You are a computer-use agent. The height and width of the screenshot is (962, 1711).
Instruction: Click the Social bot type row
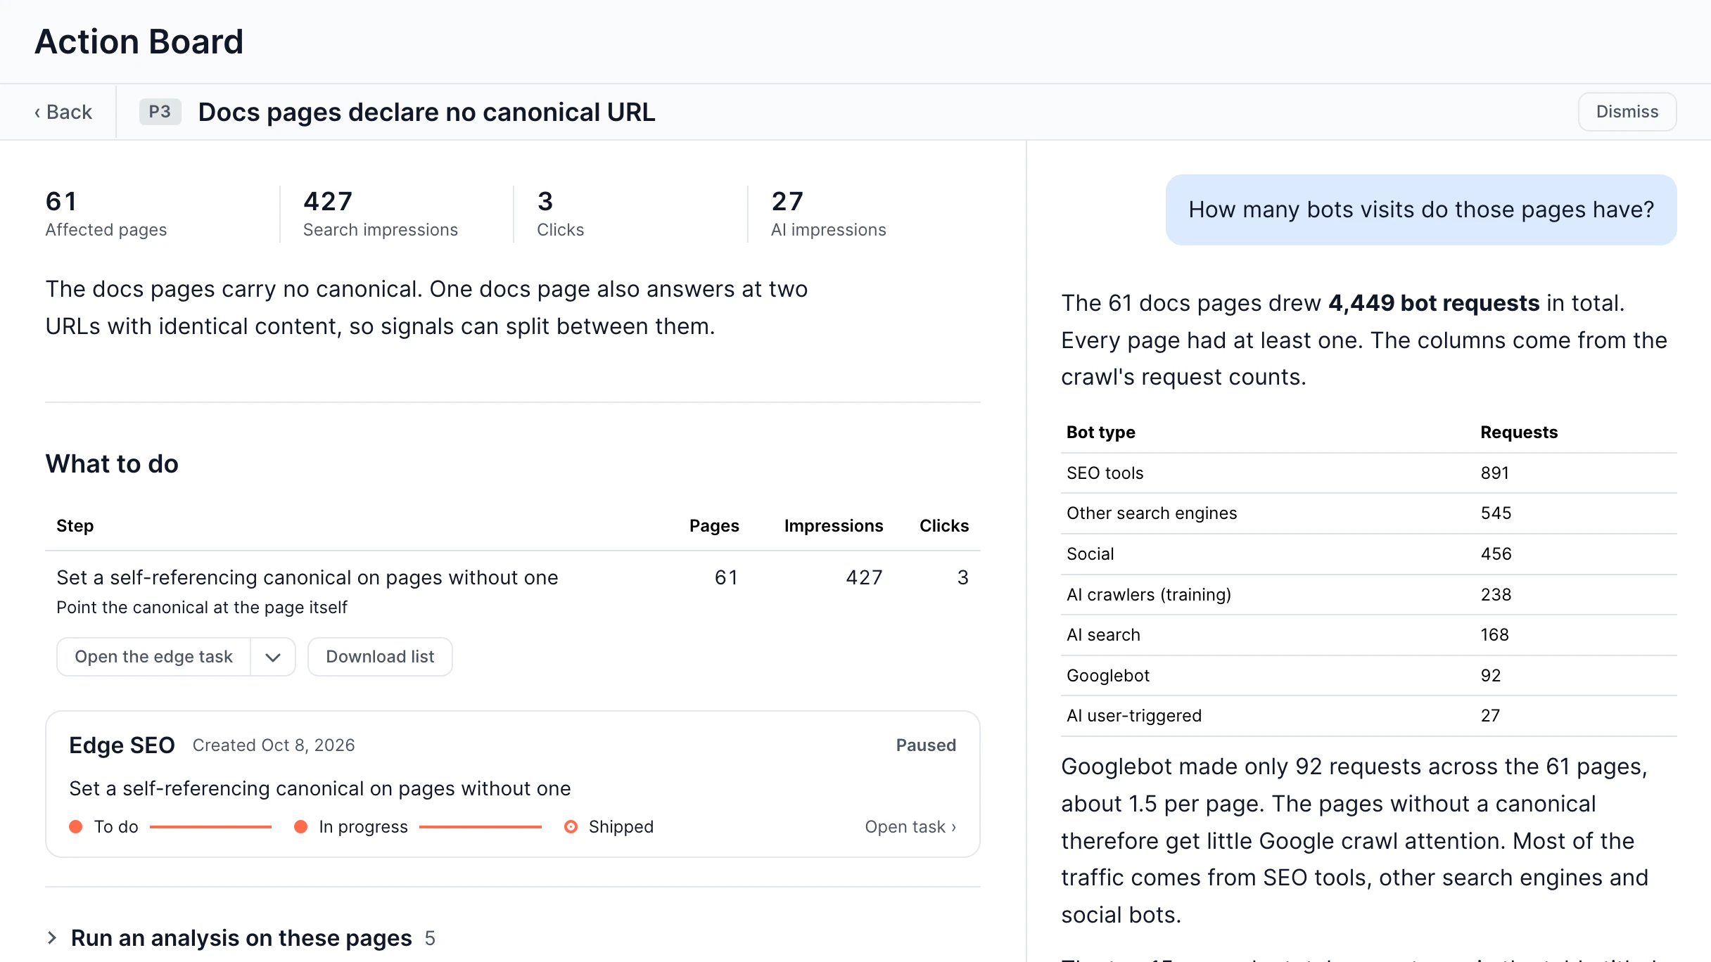pos(1368,554)
